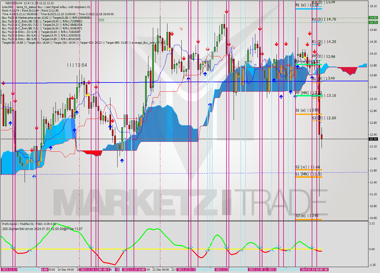Select the 'Target100: 14.85' summary line
The height and width of the screenshot is (273, 380).
(83, 42)
